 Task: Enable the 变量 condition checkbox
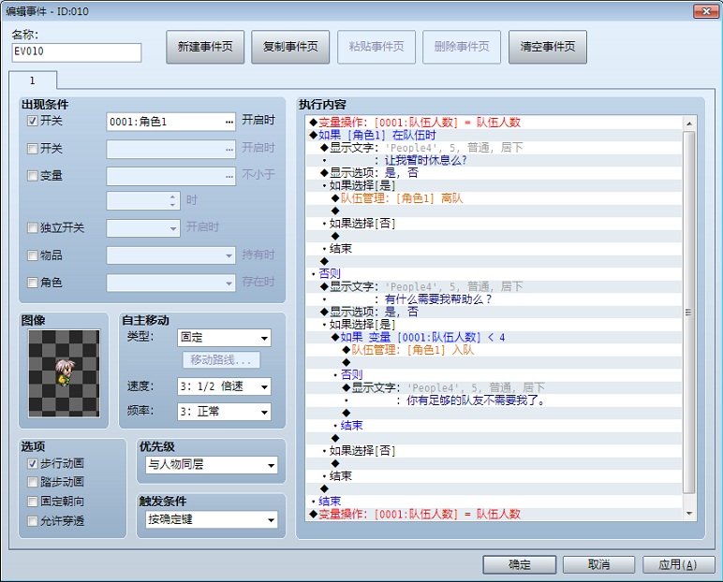(32, 176)
